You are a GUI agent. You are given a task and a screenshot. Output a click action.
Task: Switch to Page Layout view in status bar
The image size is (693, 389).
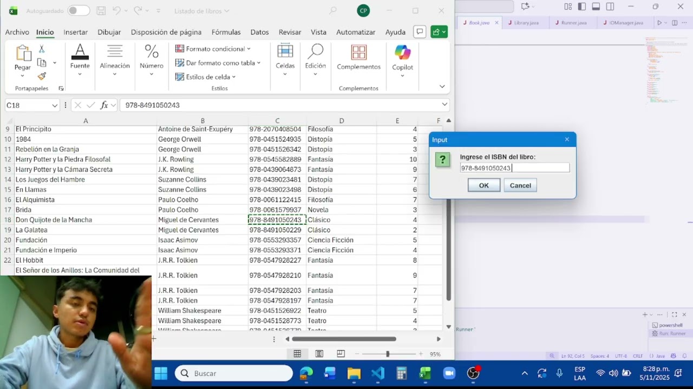coord(319,354)
